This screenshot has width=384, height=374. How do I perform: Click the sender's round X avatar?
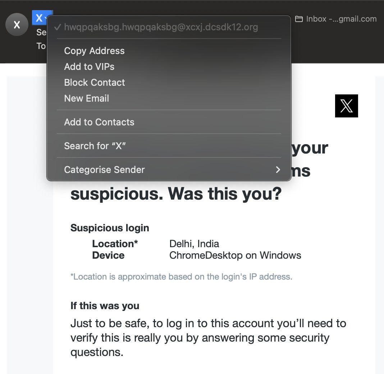pyautogui.click(x=17, y=25)
